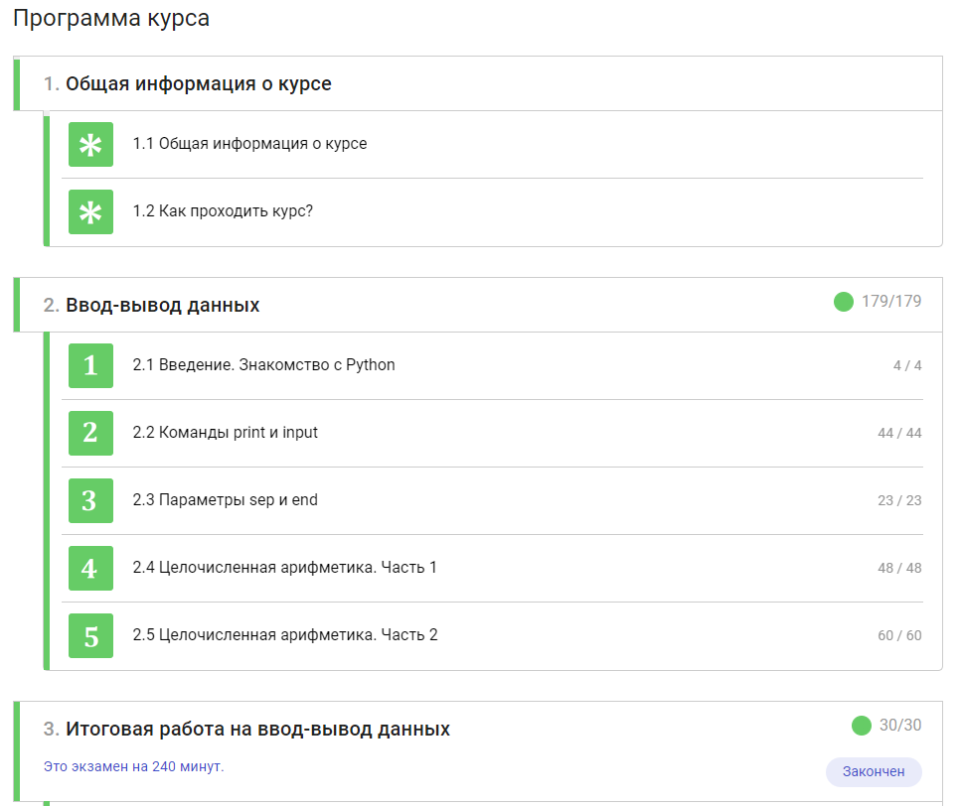
Task: Open lesson 2.3 Параметры sep и end
Action: tap(225, 500)
